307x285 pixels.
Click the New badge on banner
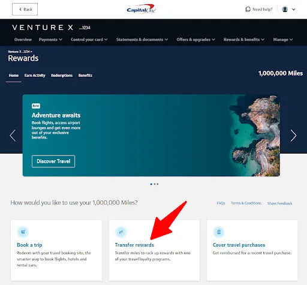pos(36,106)
